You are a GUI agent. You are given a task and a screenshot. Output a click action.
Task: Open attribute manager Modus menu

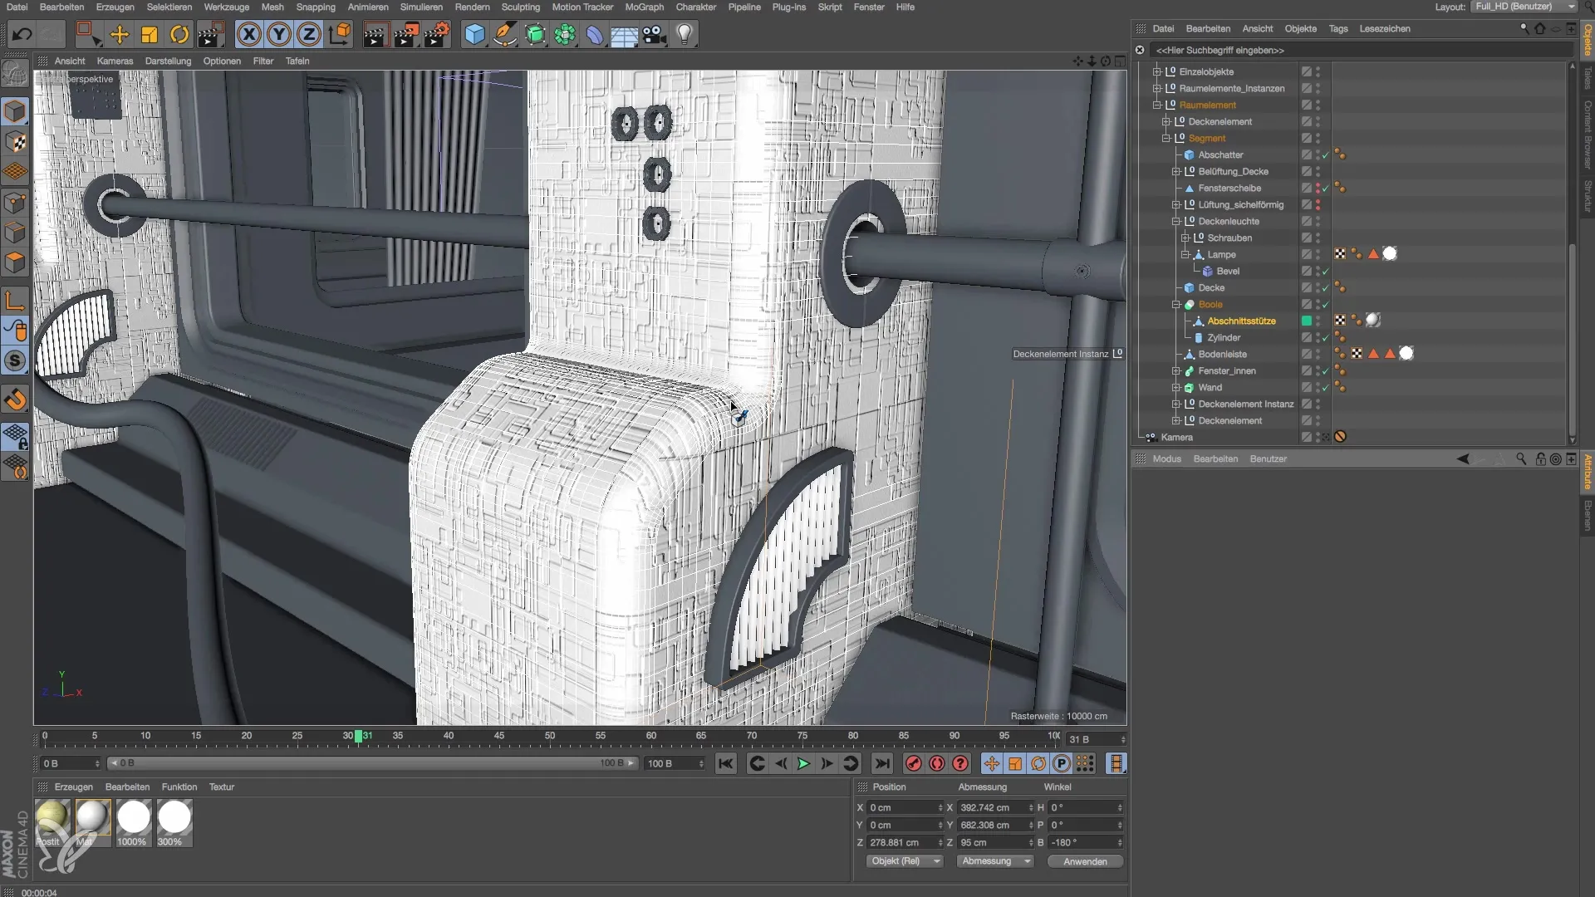pos(1166,459)
